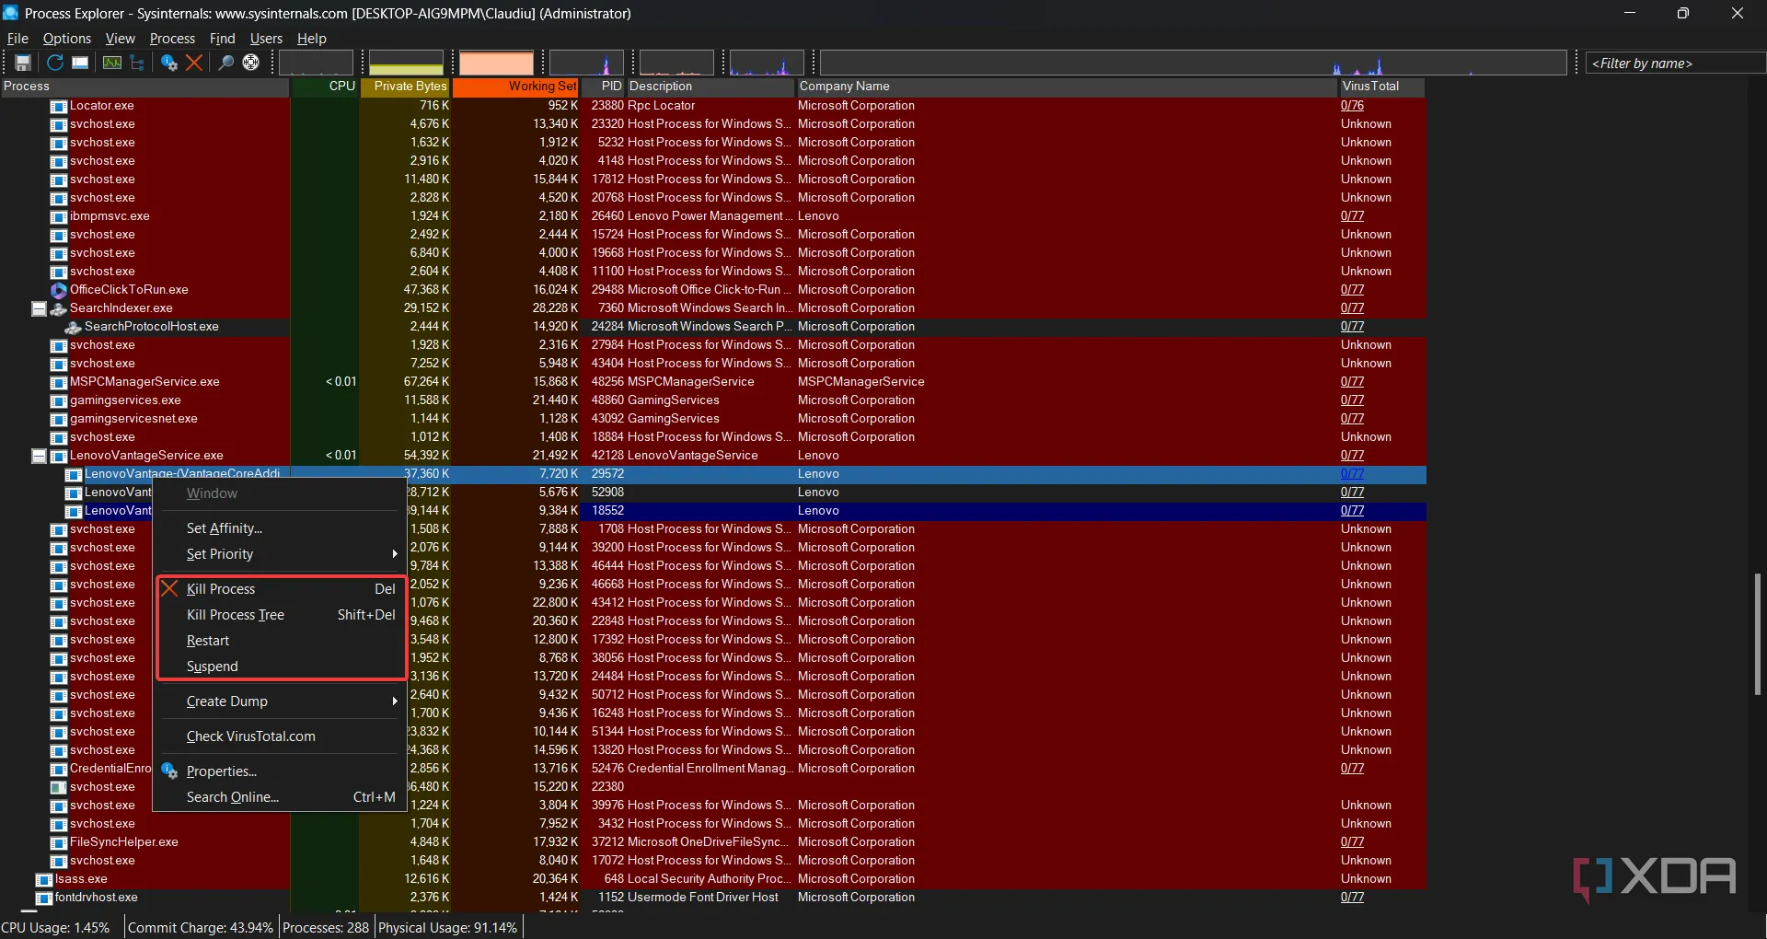Click the Processes: 288 status bar entry
The image size is (1767, 939).
(x=326, y=928)
